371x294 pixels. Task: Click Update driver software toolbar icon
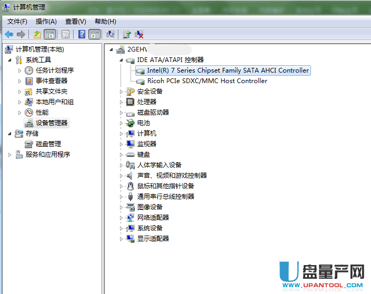pyautogui.click(x=127, y=34)
